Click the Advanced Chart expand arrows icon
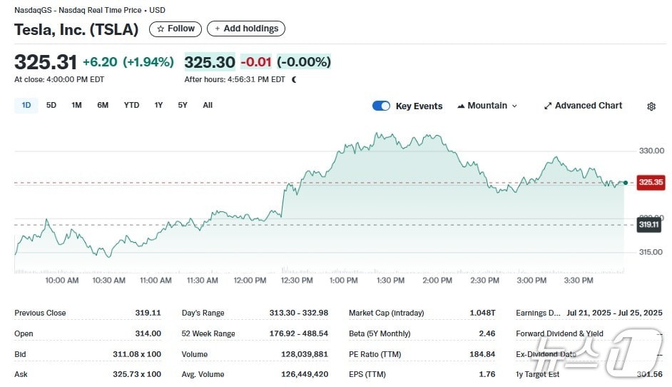This screenshot has height=387, width=672. (548, 106)
